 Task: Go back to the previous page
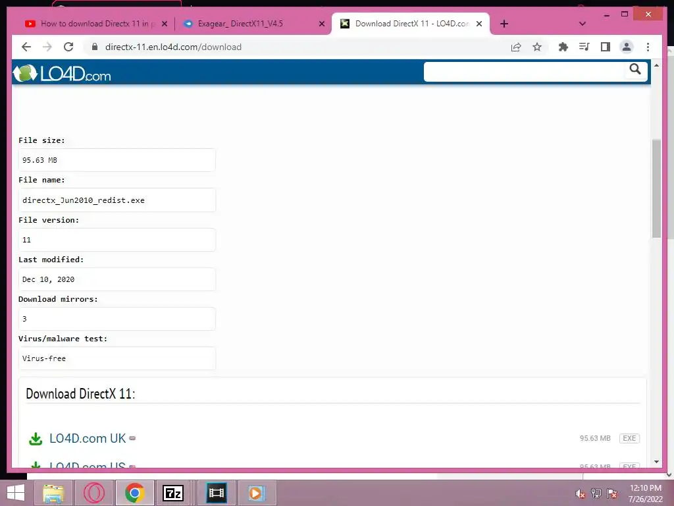(26, 47)
